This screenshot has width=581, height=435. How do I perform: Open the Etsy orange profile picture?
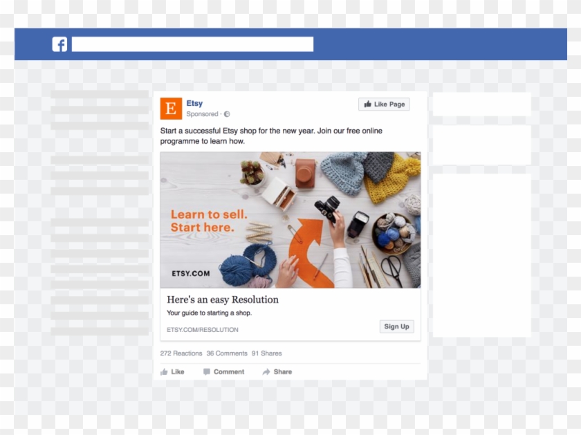click(x=171, y=109)
